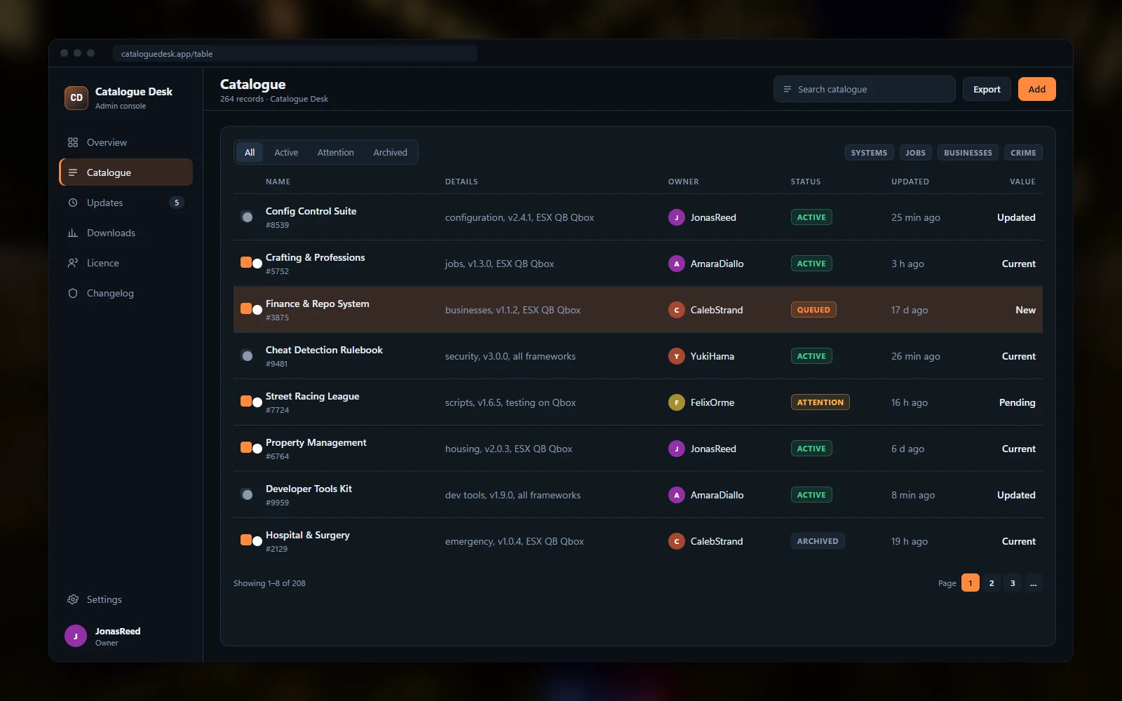This screenshot has width=1122, height=701.
Task: Sort by the NAME column header
Action: [x=278, y=182]
